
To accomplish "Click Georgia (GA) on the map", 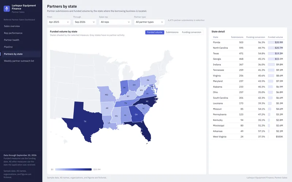I will (136, 114).
